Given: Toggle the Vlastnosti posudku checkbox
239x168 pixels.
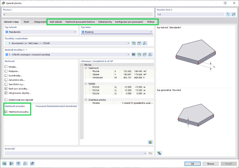Looking at the screenshot, I should pos(6,112).
